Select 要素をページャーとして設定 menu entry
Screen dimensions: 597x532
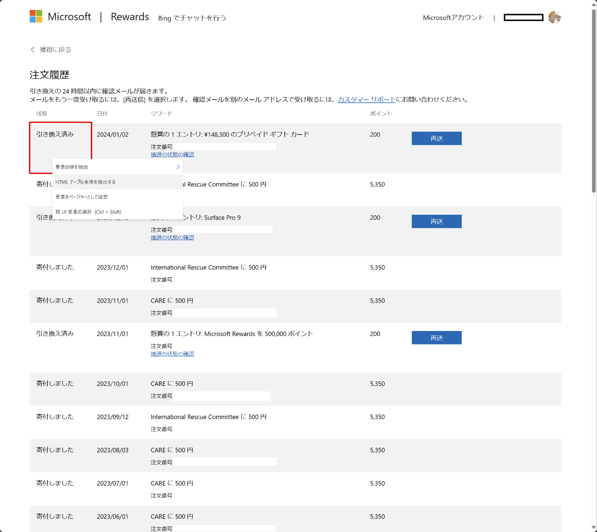(x=118, y=197)
